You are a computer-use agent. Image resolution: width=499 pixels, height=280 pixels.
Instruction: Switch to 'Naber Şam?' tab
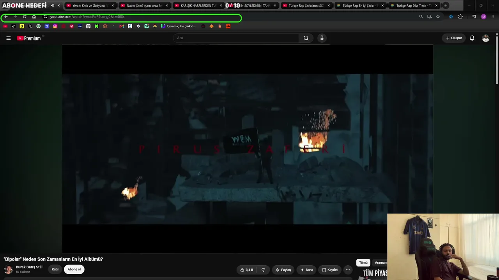[144, 5]
